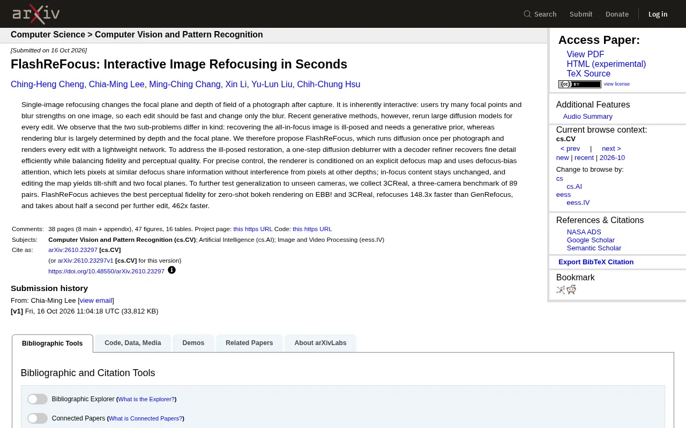The width and height of the screenshot is (686, 428).
Task: Switch to About arXivLabs tab
Action: click(320, 343)
